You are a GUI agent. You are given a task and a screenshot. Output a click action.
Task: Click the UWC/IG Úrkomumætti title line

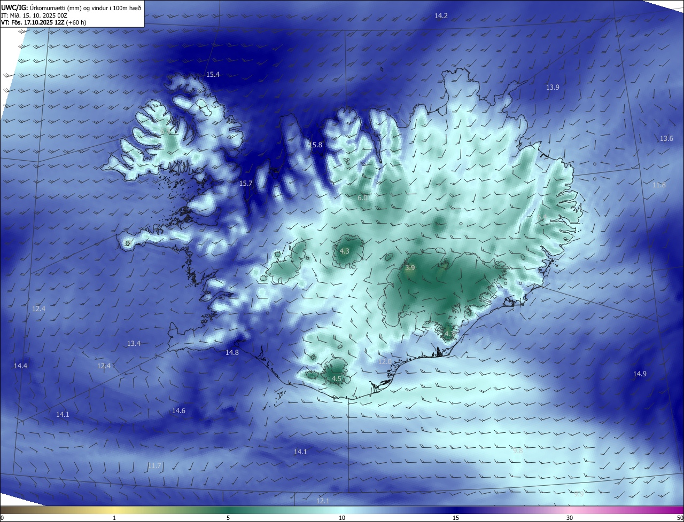pos(71,7)
